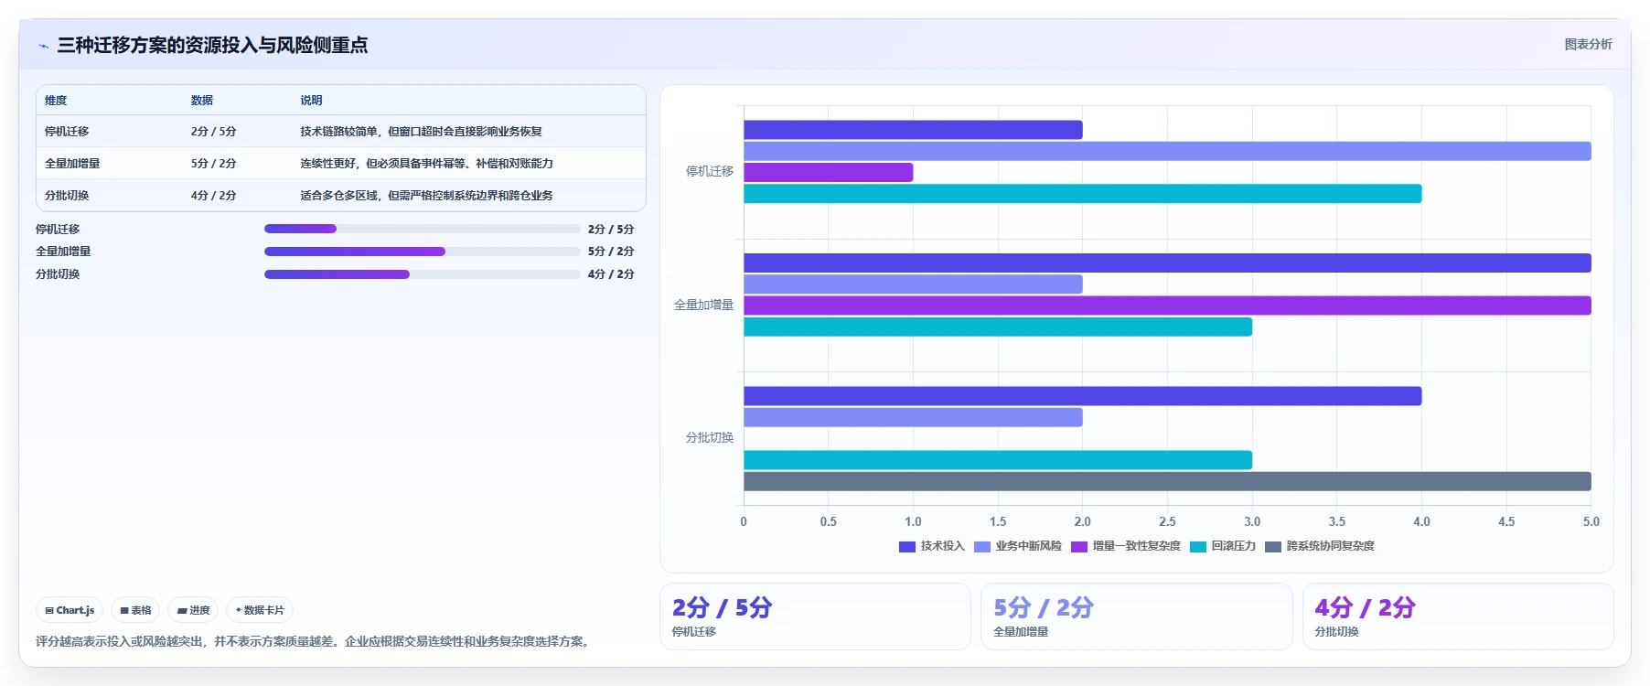Toggle 技术投入 legend item in chart
Viewport: 1650px width, 686px height.
(932, 546)
